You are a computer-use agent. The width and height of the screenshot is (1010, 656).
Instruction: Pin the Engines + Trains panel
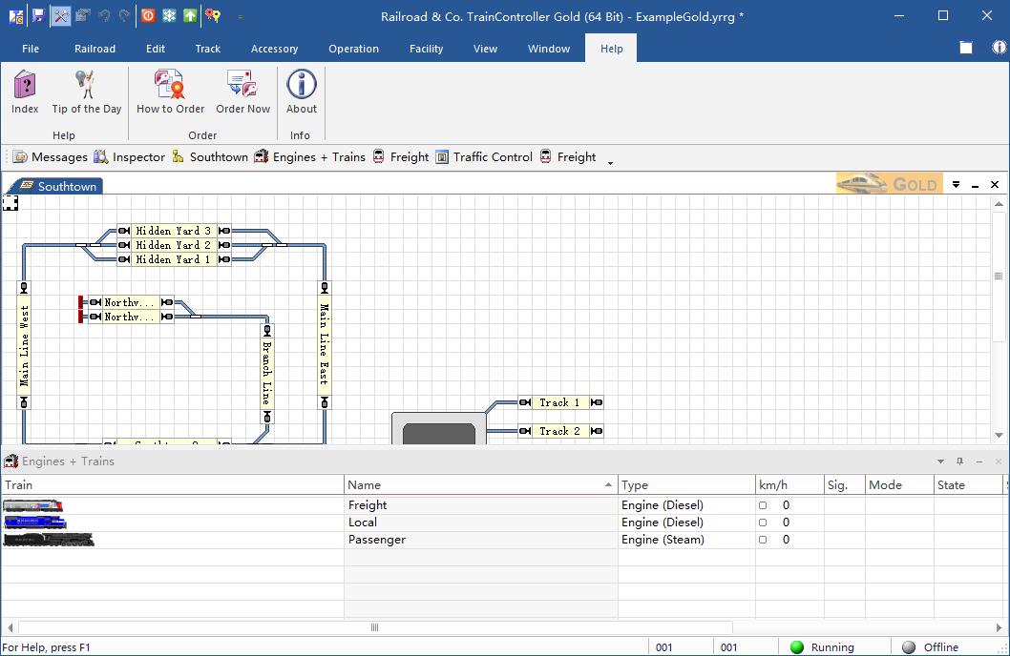tap(959, 461)
